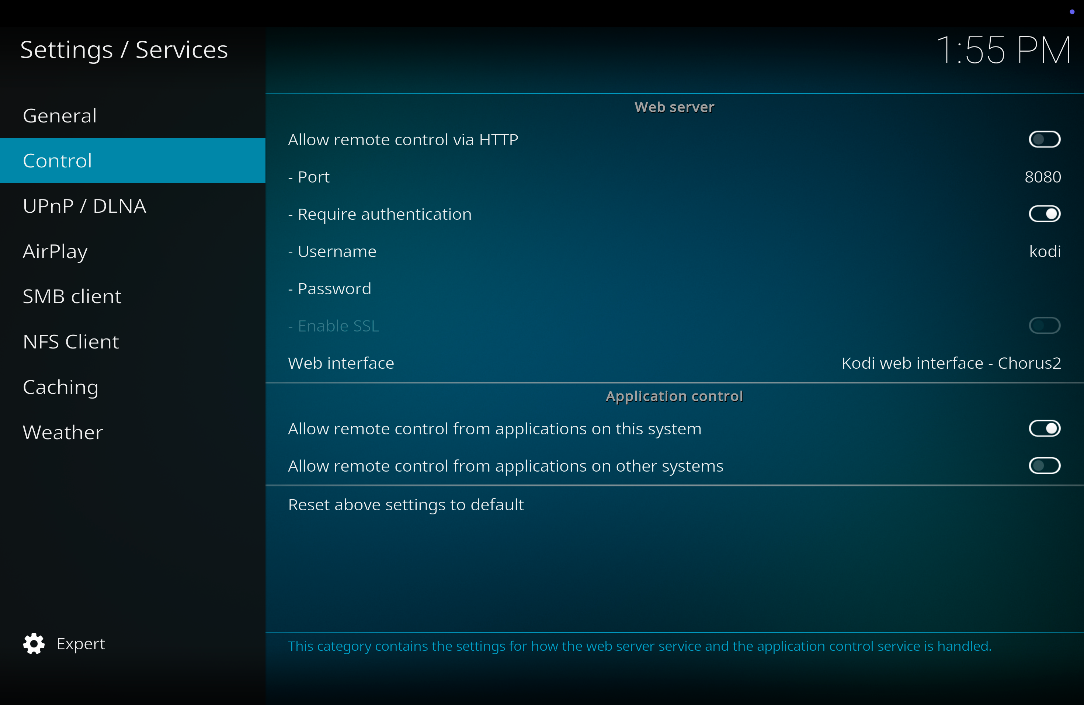Screen dimensions: 1084x705
Task: Open the Caching category
Action: point(132,387)
